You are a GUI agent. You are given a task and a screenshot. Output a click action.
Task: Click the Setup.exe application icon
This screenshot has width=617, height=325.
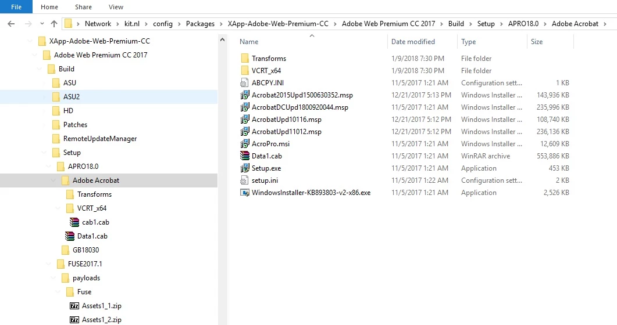(244, 168)
